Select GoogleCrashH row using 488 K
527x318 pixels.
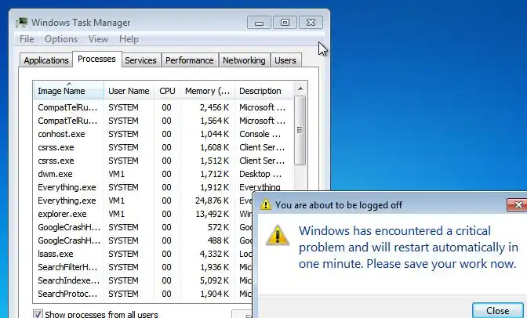pos(143,240)
